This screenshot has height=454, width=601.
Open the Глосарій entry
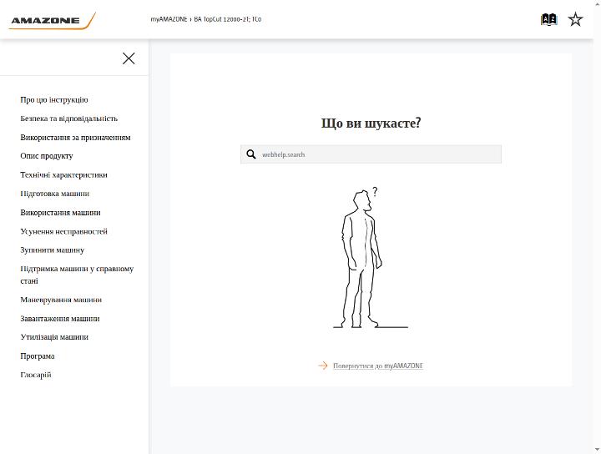click(36, 375)
